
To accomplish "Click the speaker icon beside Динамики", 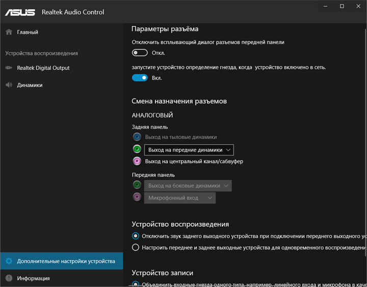I will coord(9,85).
